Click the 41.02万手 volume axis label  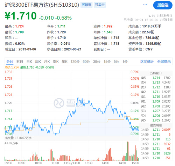coord(11,143)
